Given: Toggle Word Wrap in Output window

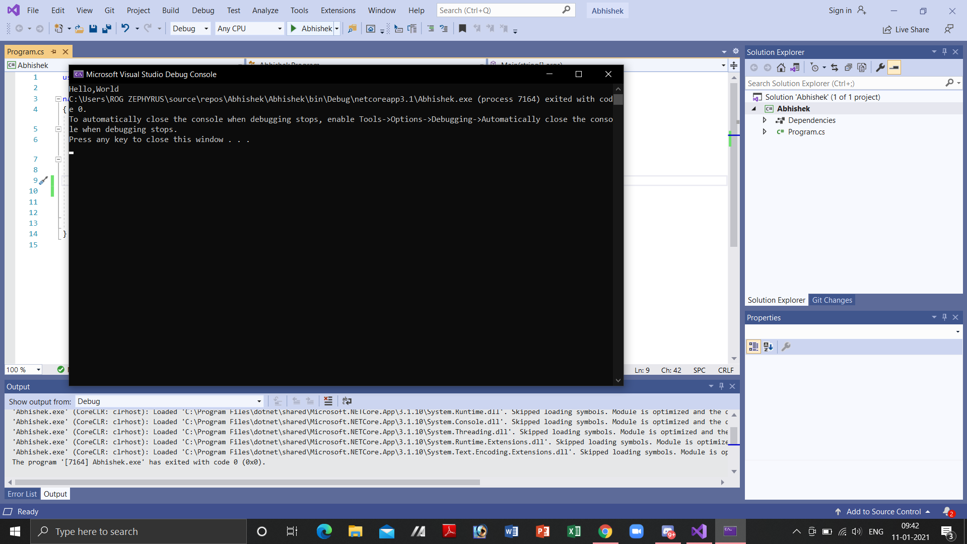Looking at the screenshot, I should [x=347, y=401].
